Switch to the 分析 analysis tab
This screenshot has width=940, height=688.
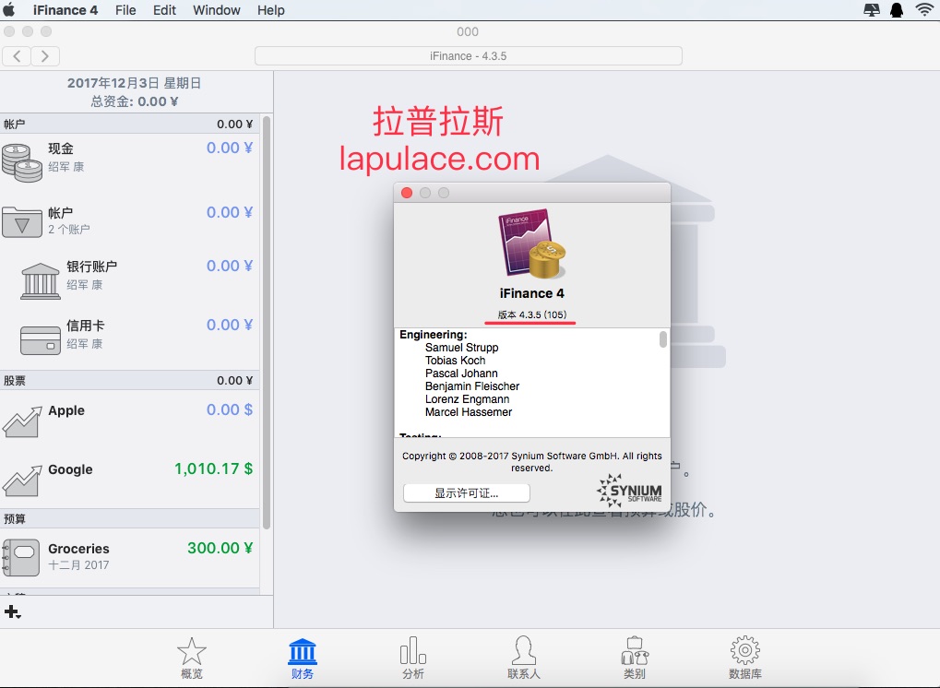pos(413,658)
